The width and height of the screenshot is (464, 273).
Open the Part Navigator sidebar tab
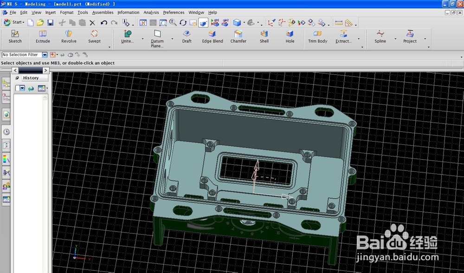[x=6, y=97]
